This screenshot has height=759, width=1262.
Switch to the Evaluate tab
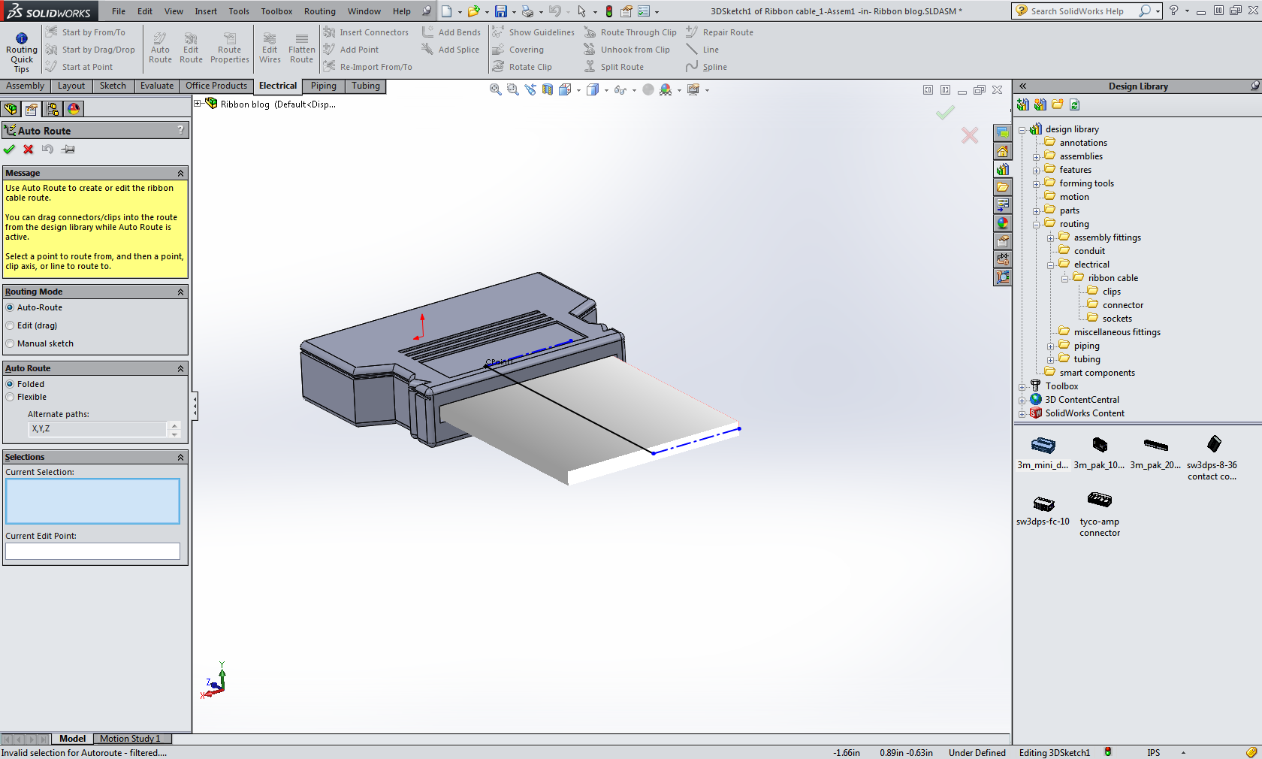pos(157,86)
